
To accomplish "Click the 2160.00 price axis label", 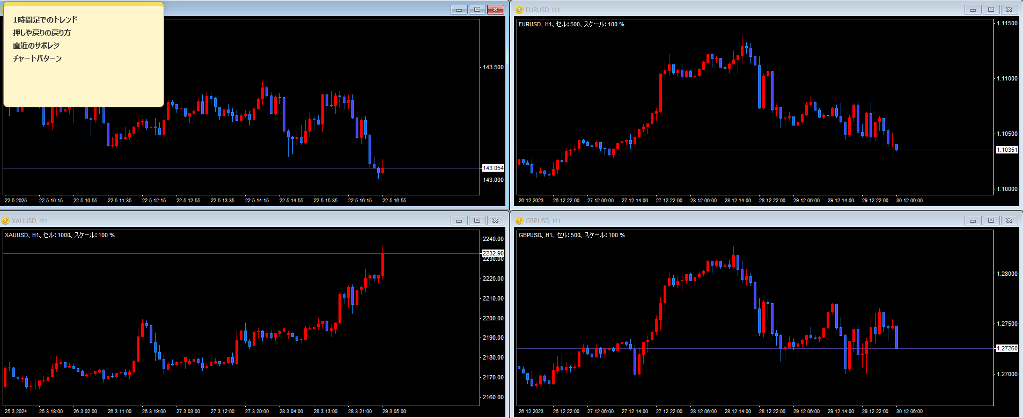I will click(493, 397).
